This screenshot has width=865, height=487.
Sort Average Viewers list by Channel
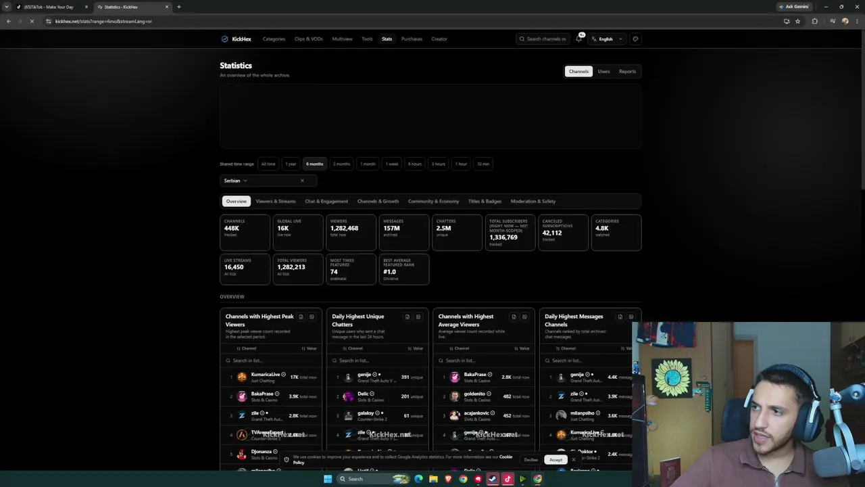point(460,348)
